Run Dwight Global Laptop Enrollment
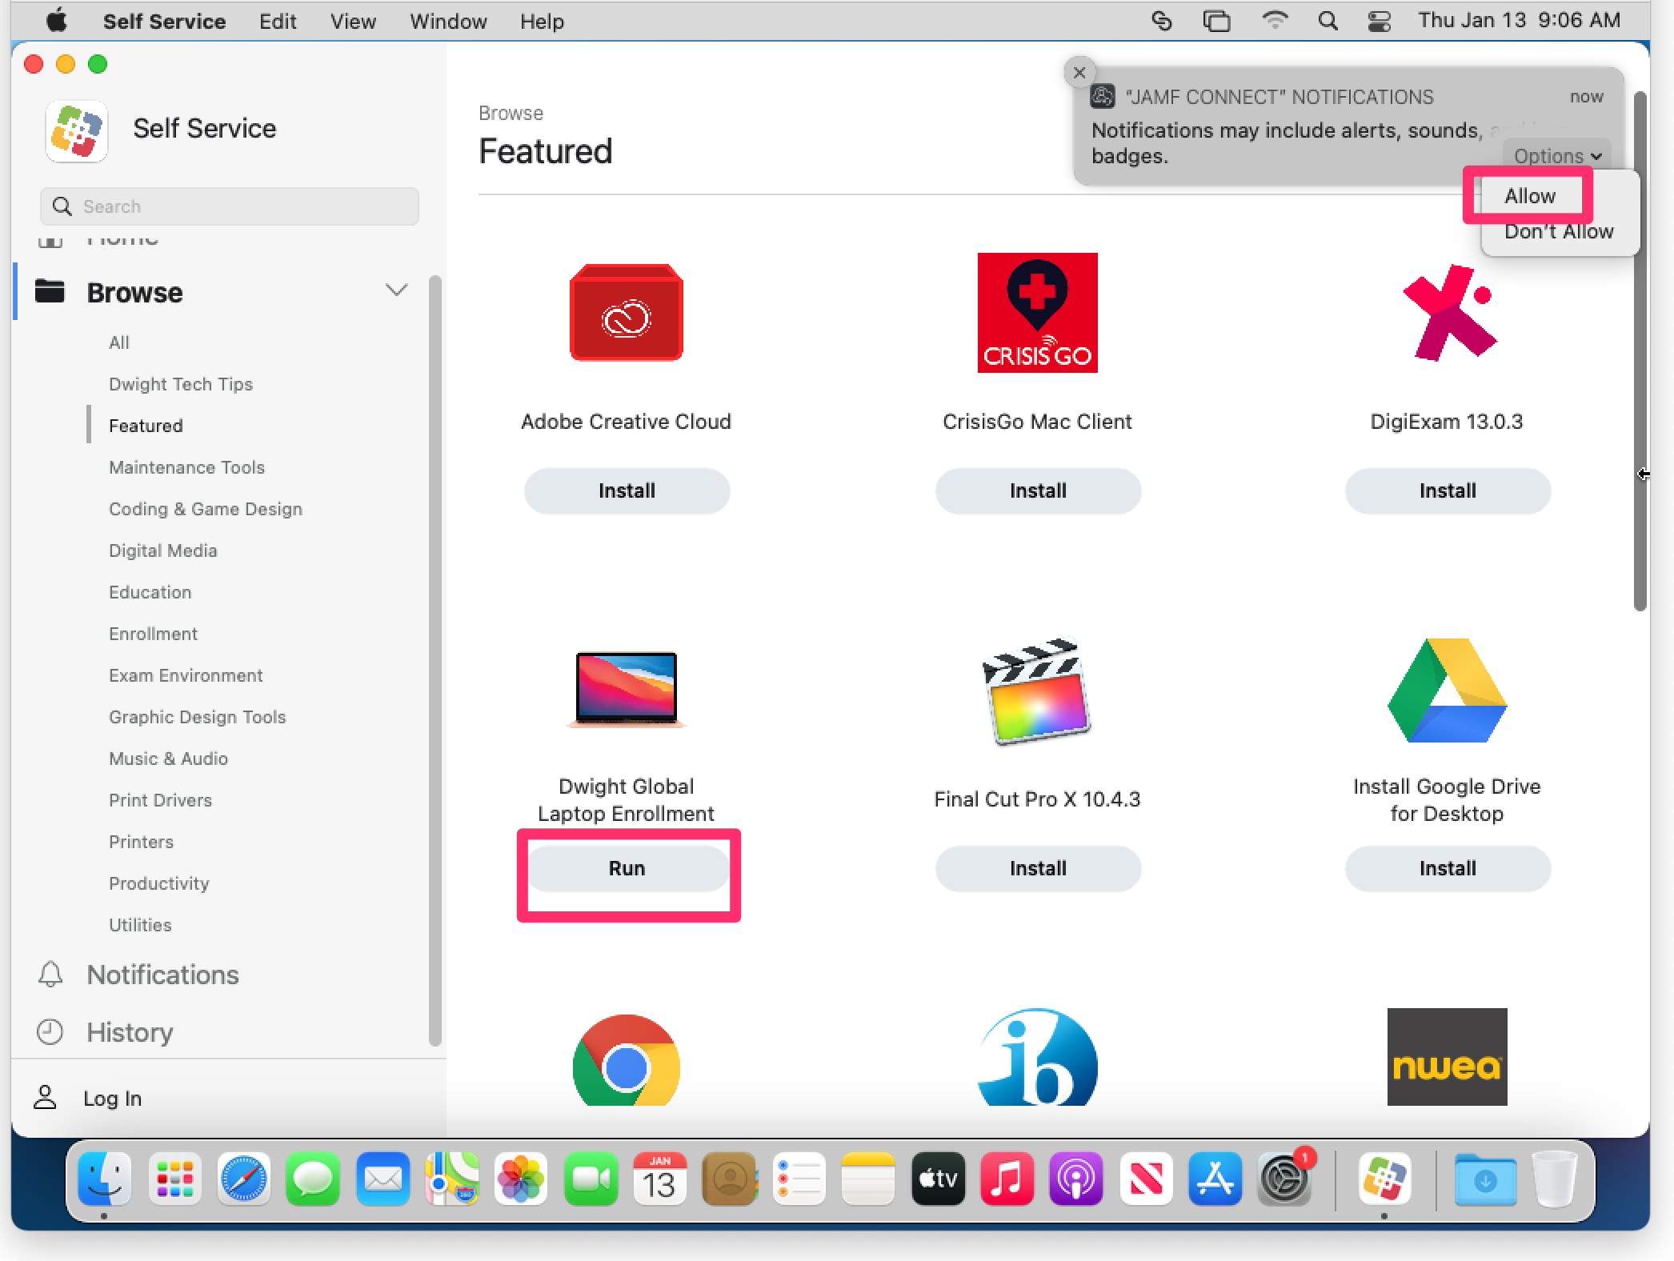Screen dimensions: 1674x1261 (627, 869)
